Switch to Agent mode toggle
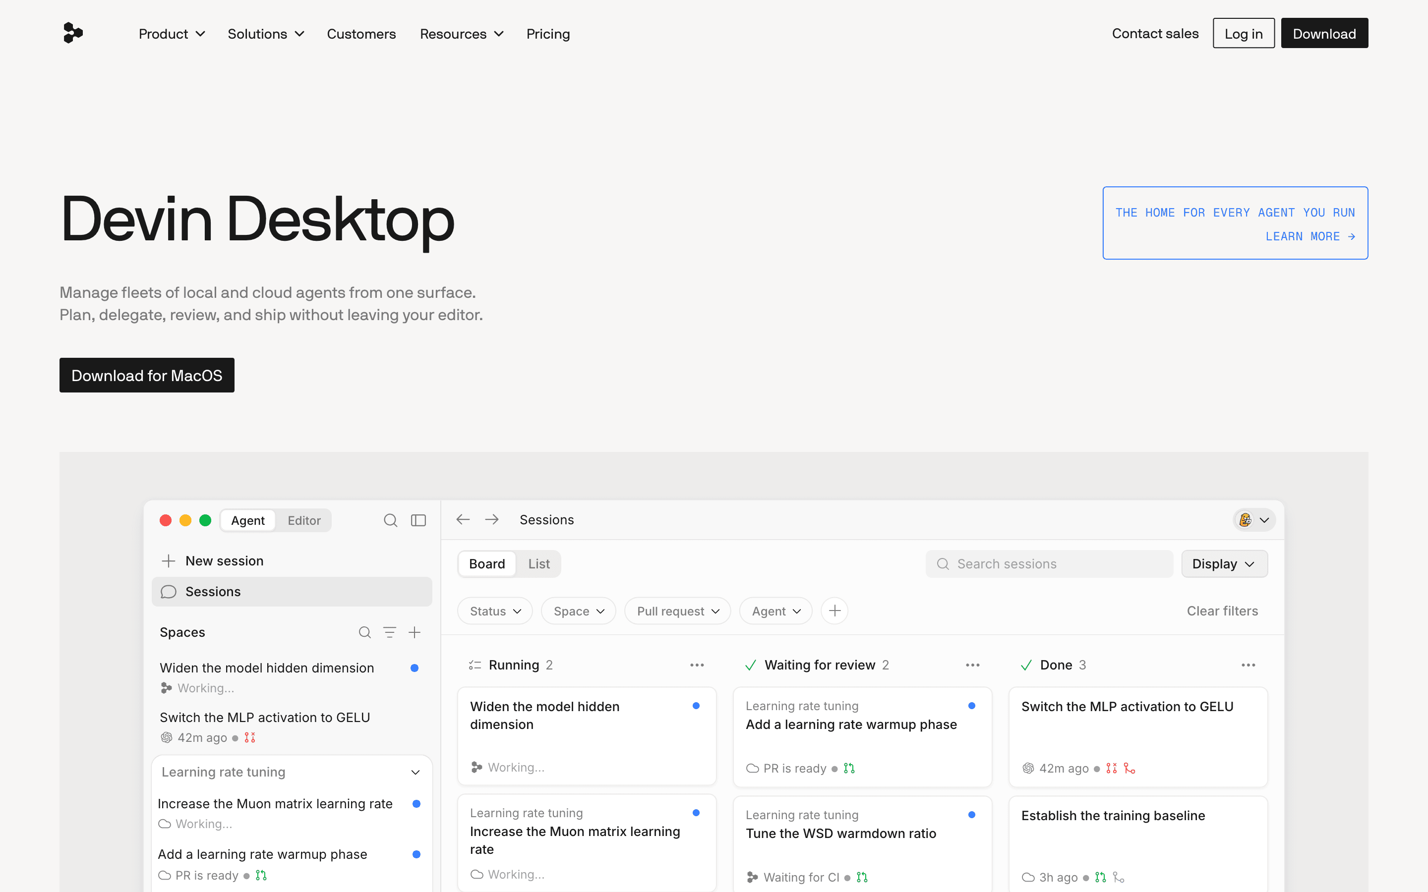 [x=248, y=520]
